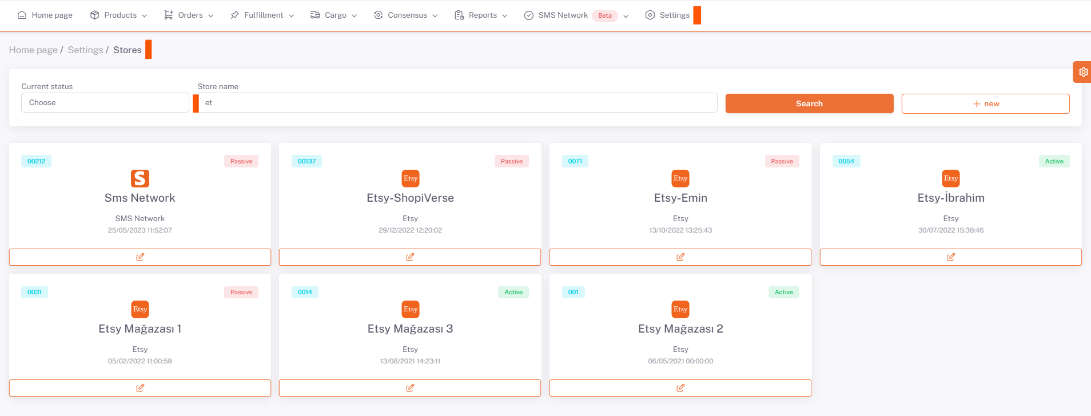Expand the Products menu chevron
The image size is (1091, 416).
click(x=145, y=16)
